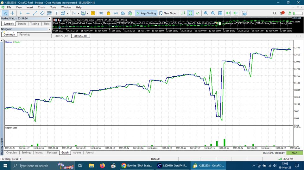Open the MetaEditor IDE
304x170 pixels.
point(101,13)
